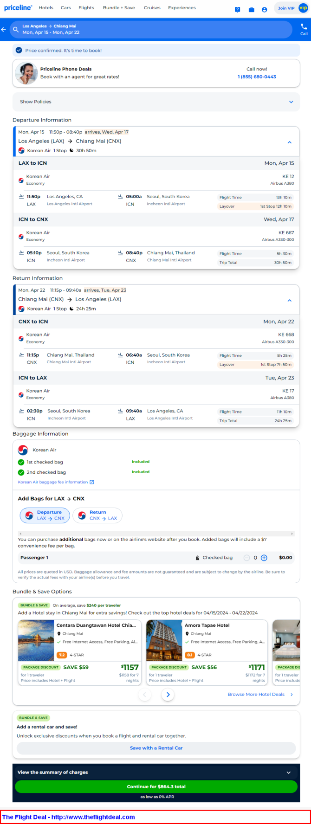Click the 1st Stop 7h 50m layover
The image size is (311, 824).
pos(255,365)
